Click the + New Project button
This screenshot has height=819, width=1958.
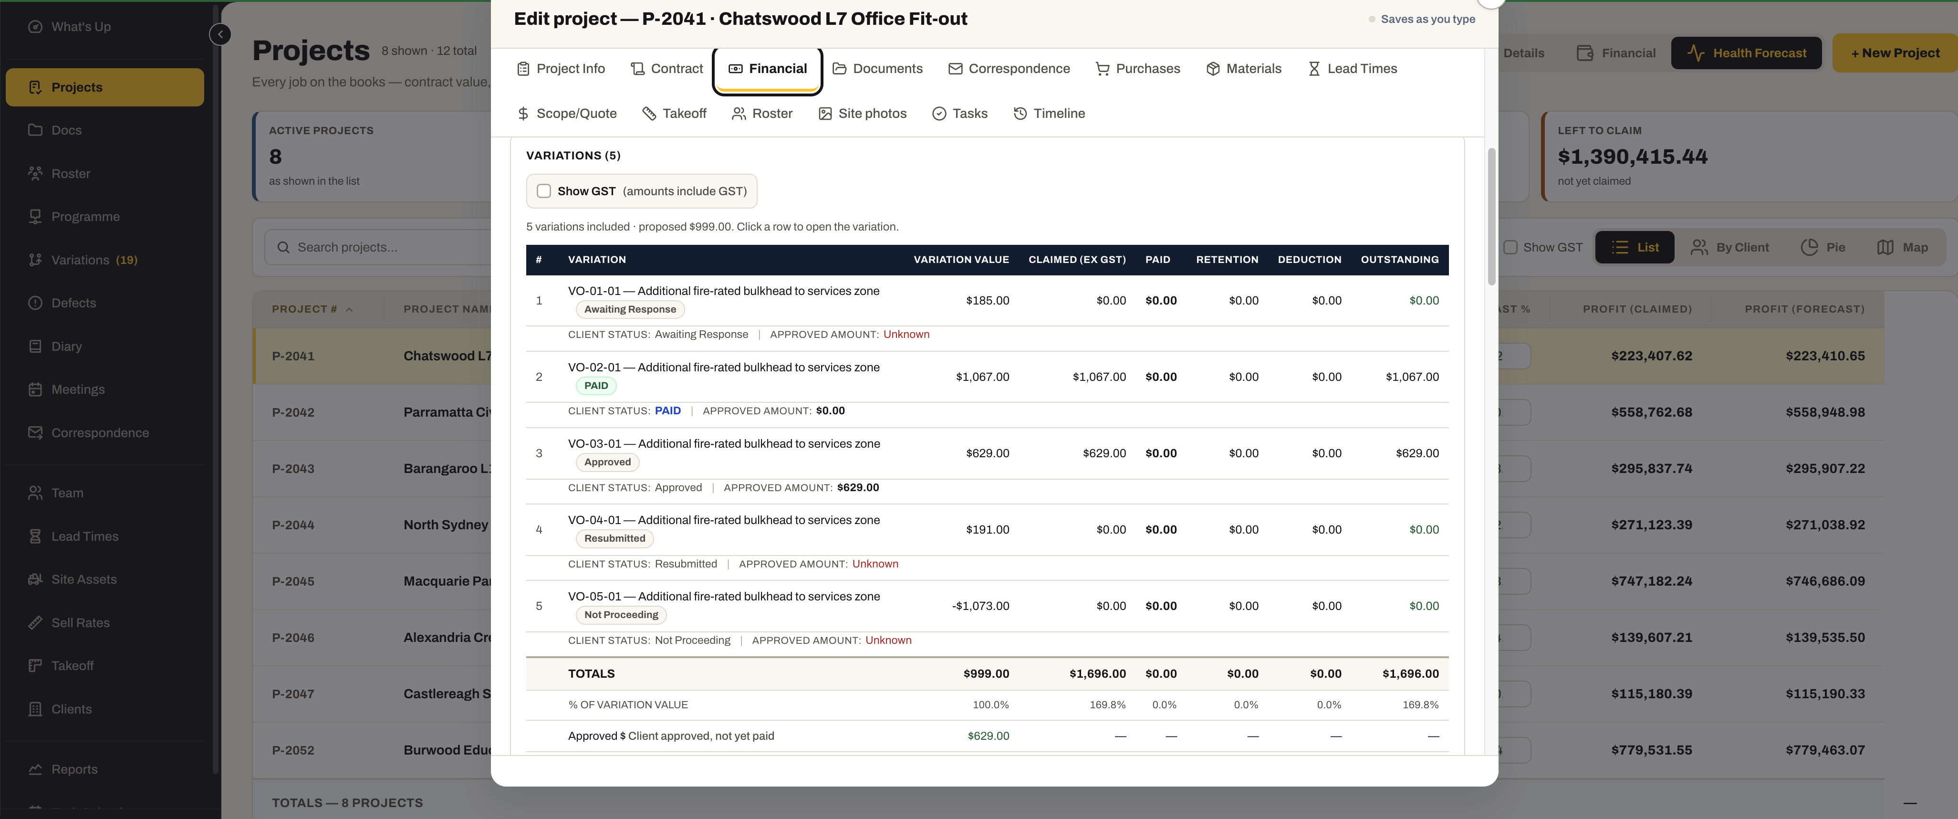(1895, 53)
